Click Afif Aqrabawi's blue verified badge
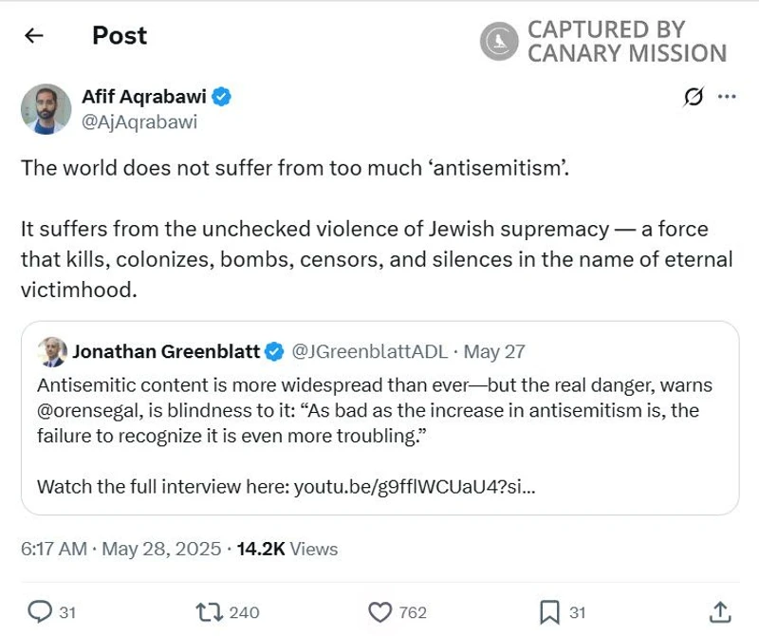The height and width of the screenshot is (636, 759). point(222,97)
